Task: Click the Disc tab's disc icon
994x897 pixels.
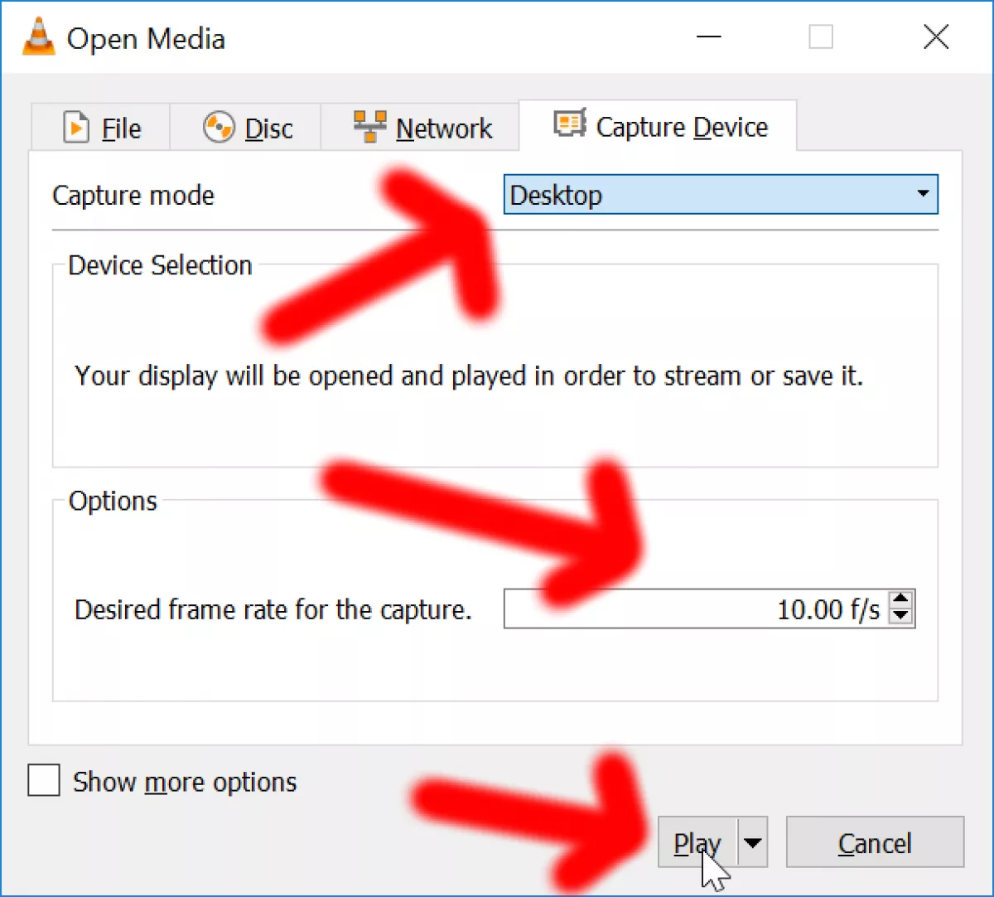Action: pos(219,128)
